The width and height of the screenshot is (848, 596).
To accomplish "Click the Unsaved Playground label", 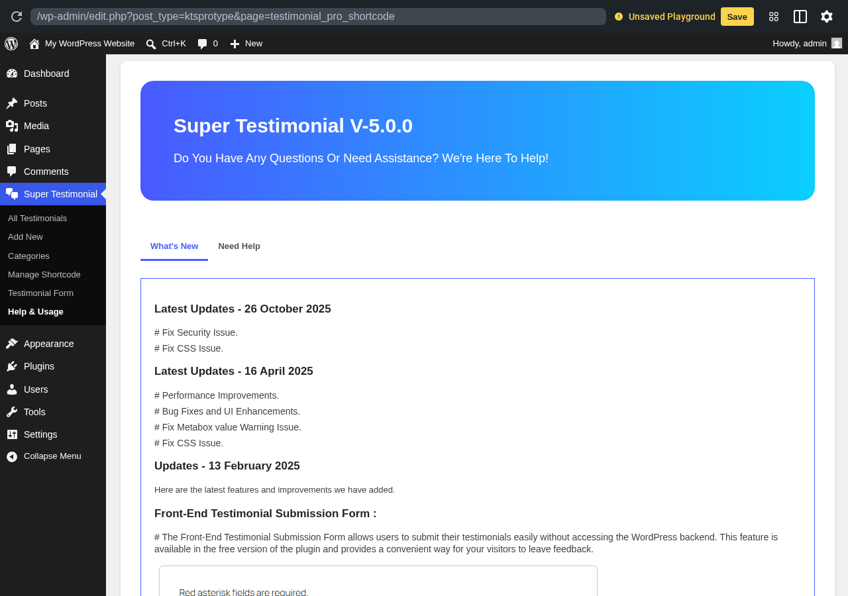I will pyautogui.click(x=672, y=17).
